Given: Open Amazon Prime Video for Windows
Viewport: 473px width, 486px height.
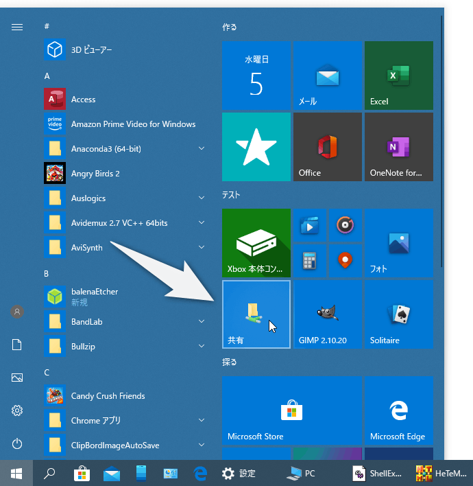Looking at the screenshot, I should coord(124,124).
